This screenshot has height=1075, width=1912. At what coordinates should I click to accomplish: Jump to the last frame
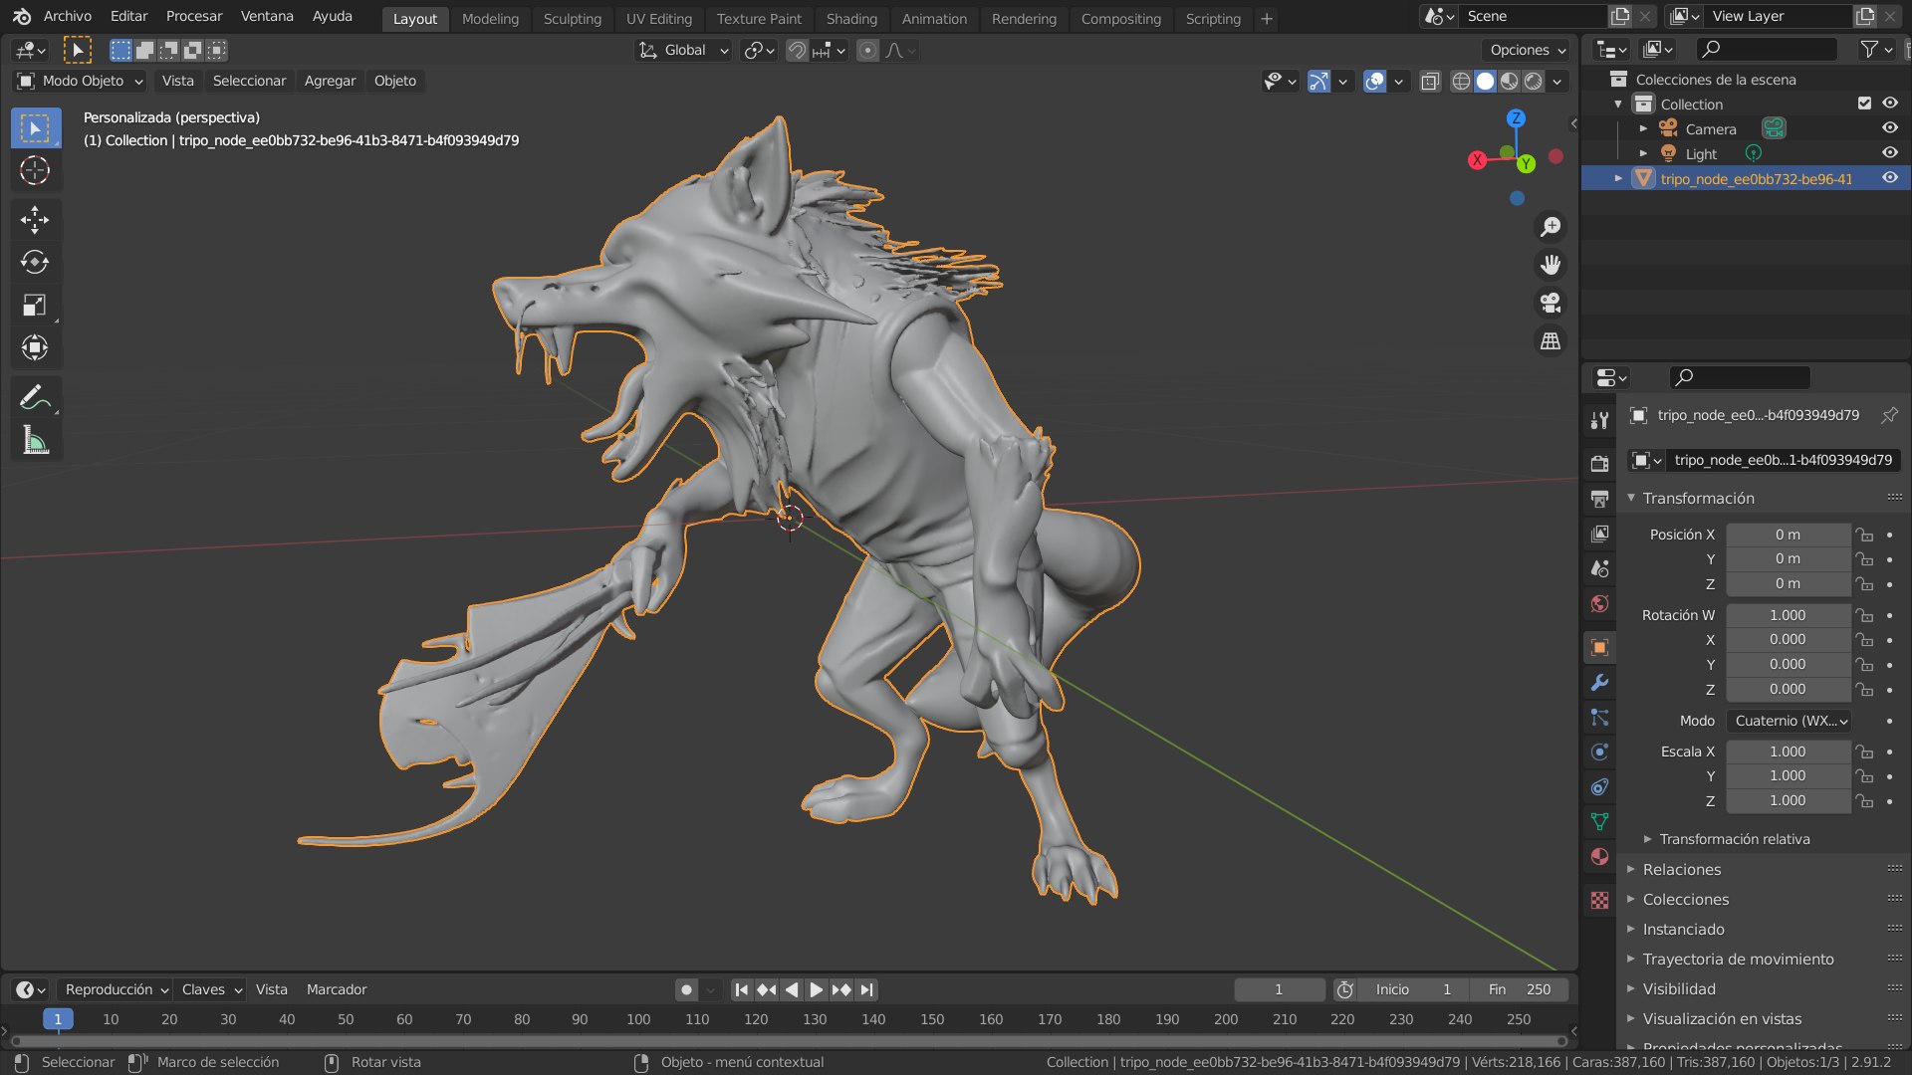coord(867,989)
